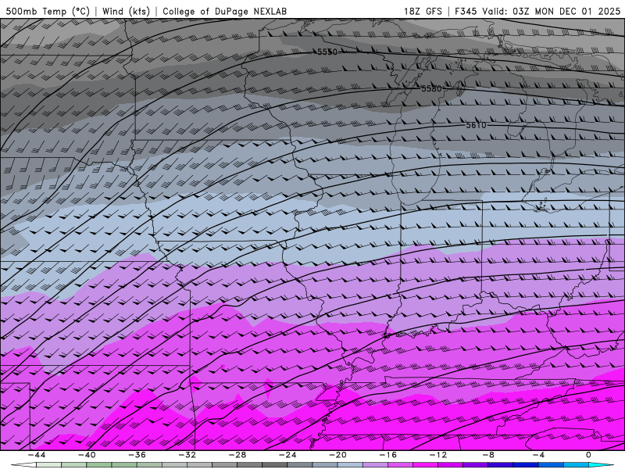625x469 pixels.
Task: Click the "18Z GFS" model run label
Action: pyautogui.click(x=423, y=11)
